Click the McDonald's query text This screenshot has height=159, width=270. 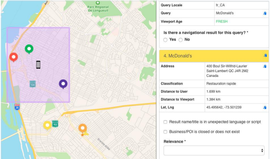click(x=225, y=13)
